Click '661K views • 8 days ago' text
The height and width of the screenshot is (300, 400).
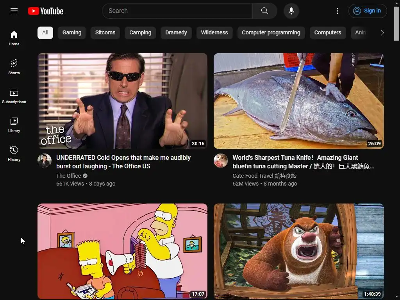(x=86, y=184)
